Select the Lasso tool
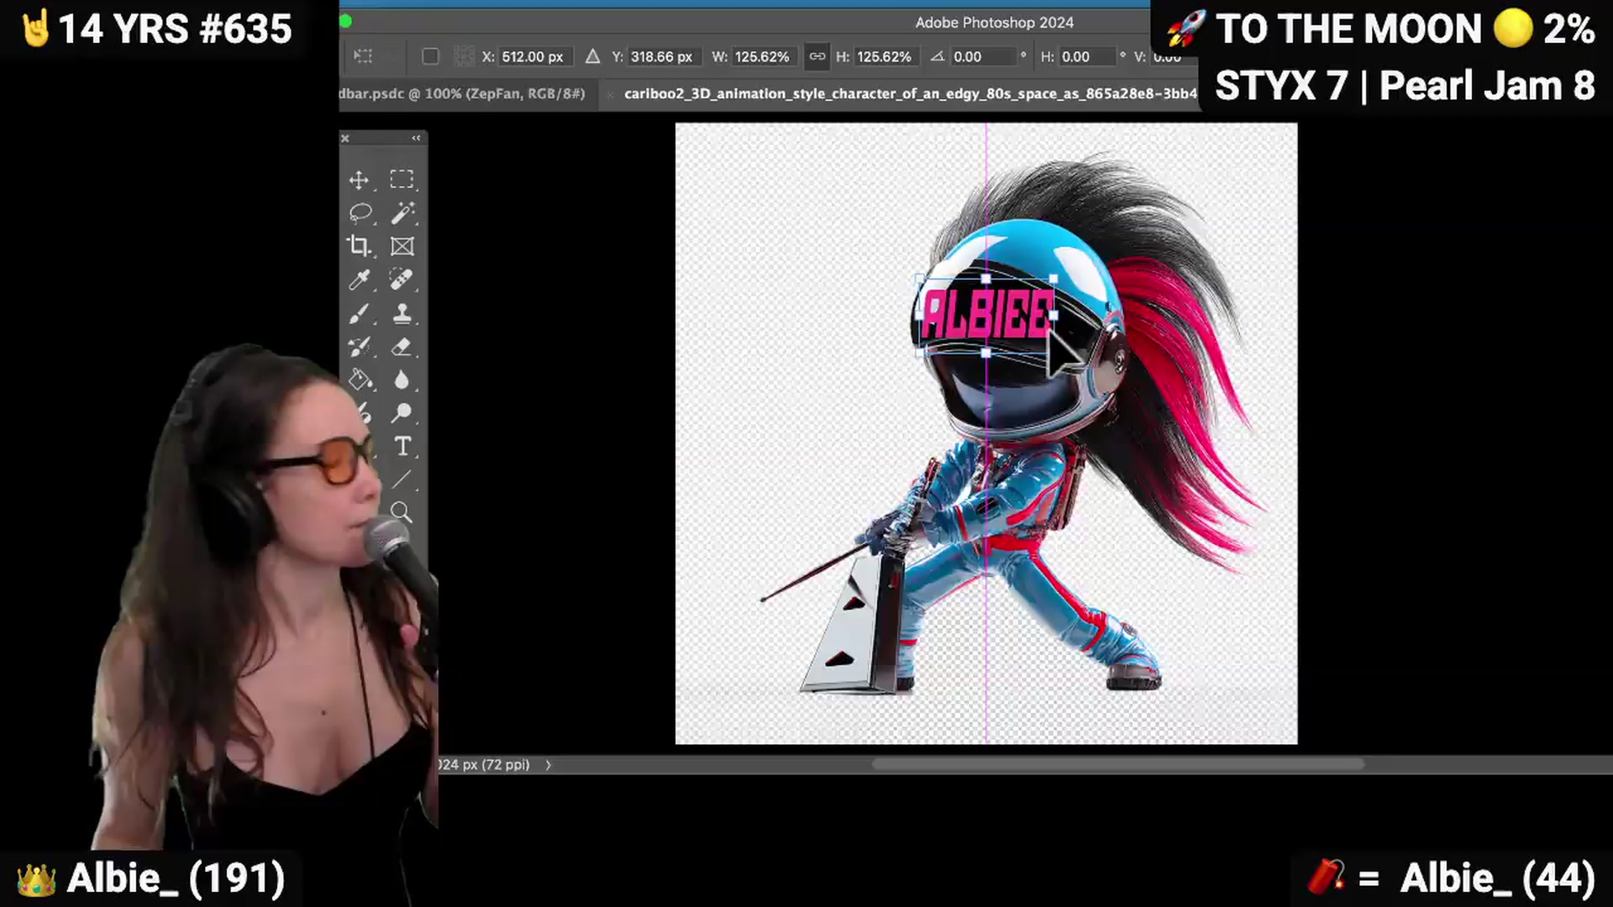Screen dimensions: 1613x907 [x=360, y=213]
